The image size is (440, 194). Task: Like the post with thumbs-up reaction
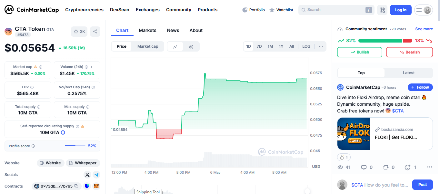click(x=344, y=157)
